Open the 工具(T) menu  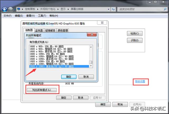42,16
